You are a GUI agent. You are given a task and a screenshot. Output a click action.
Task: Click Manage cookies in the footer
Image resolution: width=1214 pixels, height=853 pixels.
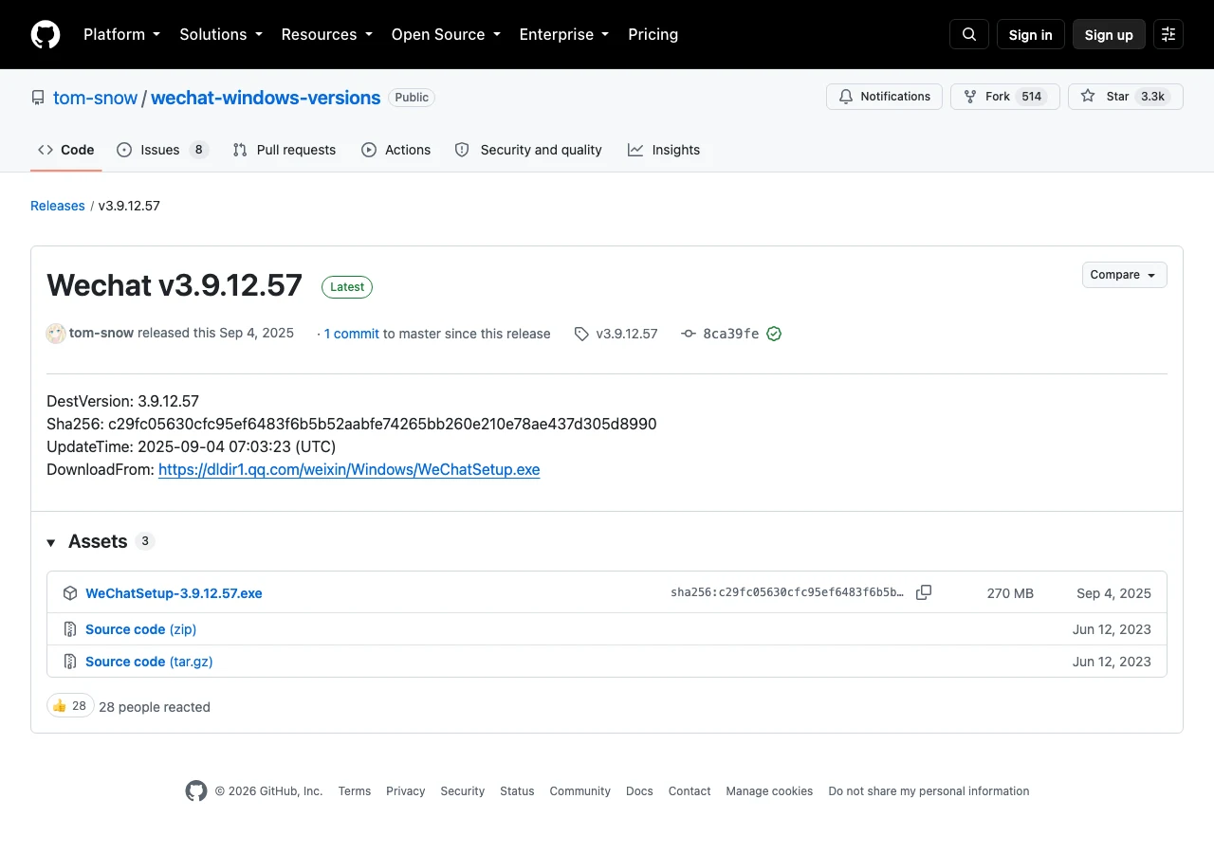pyautogui.click(x=769, y=791)
